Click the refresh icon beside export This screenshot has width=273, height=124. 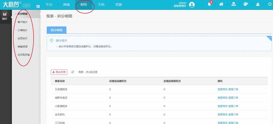tap(73, 72)
